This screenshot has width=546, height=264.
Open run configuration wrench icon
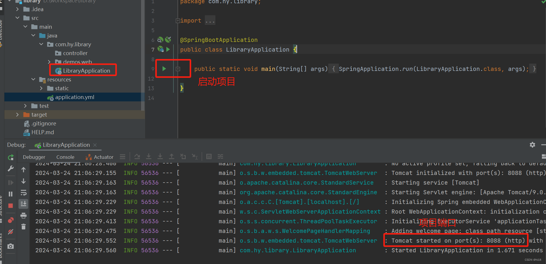pos(11,168)
